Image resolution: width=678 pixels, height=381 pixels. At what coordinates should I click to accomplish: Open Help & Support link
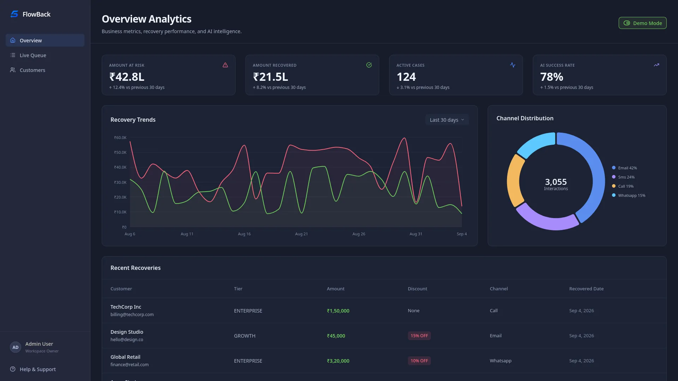coord(45,369)
